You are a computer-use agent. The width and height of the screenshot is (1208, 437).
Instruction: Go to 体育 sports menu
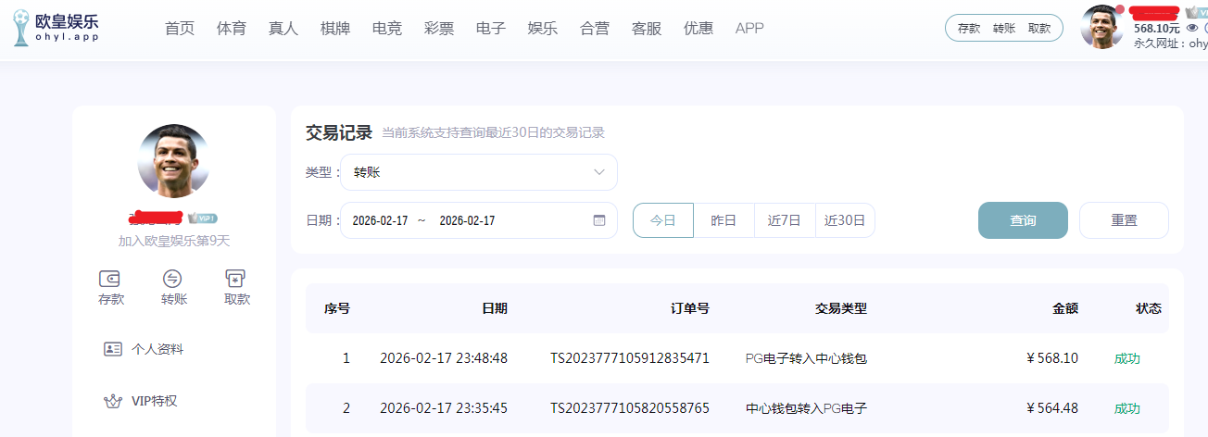pos(232,28)
